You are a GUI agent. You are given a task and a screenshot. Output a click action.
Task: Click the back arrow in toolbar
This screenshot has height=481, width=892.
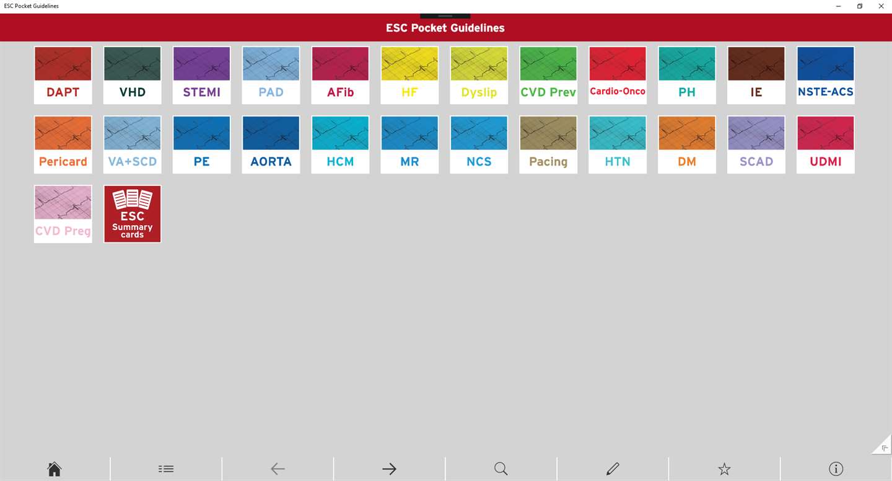(x=278, y=469)
